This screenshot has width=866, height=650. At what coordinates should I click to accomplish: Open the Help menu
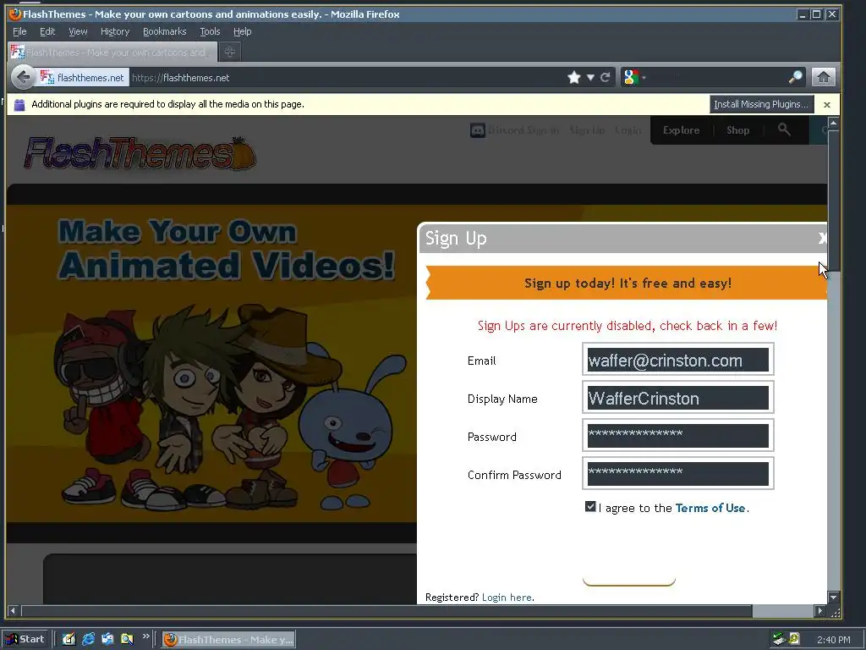242,31
